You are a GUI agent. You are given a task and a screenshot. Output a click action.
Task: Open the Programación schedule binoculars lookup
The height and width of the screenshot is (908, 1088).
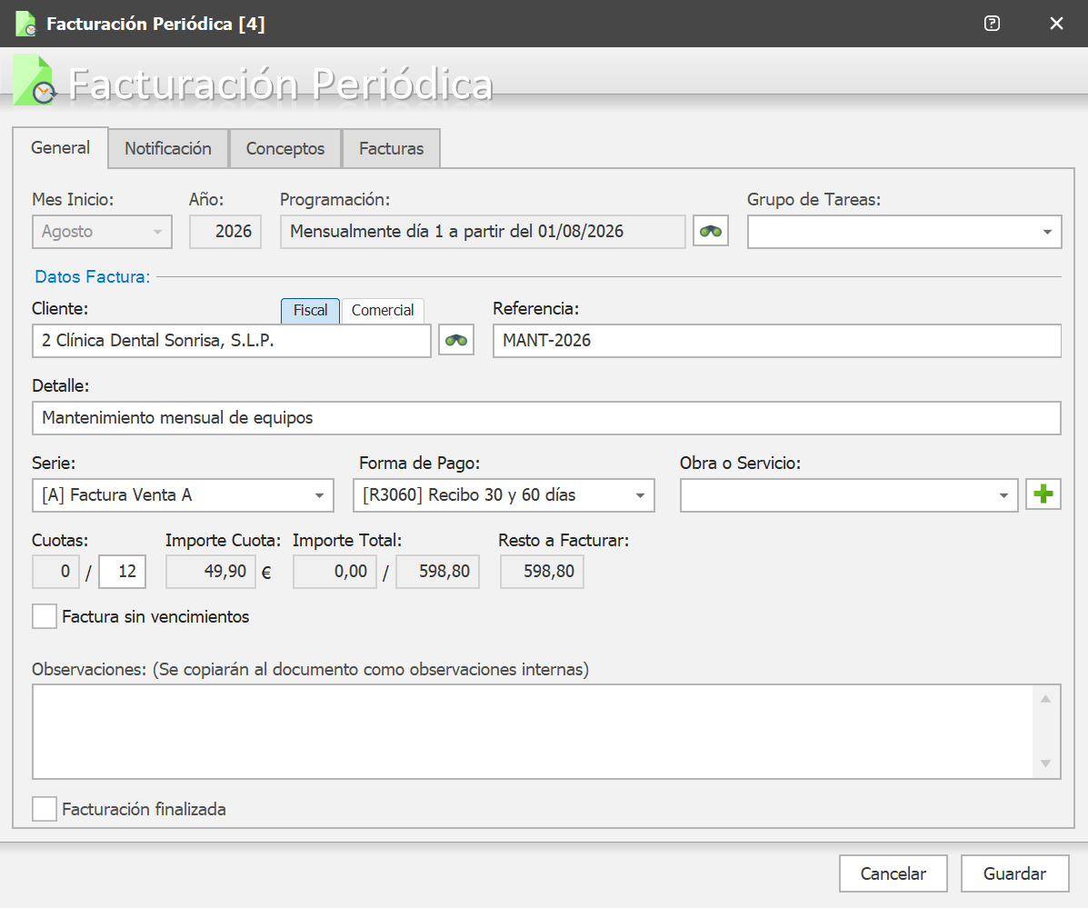point(711,231)
